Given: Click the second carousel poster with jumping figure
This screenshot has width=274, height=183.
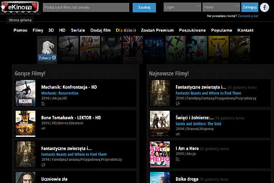Looking at the screenshot, I should [x=68, y=50].
